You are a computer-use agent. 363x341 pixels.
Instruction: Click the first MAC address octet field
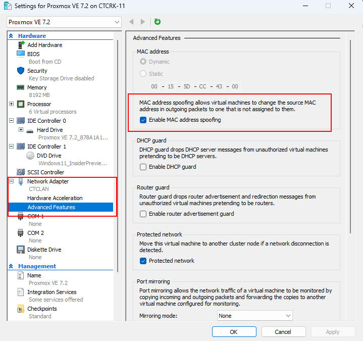point(154,86)
